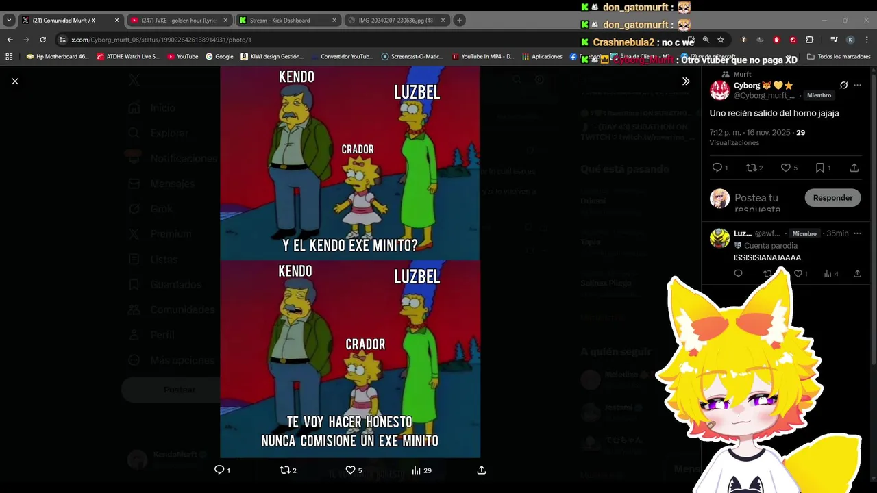The width and height of the screenshot is (877, 493).
Task: Click the share icon below the meme image
Action: (x=482, y=470)
